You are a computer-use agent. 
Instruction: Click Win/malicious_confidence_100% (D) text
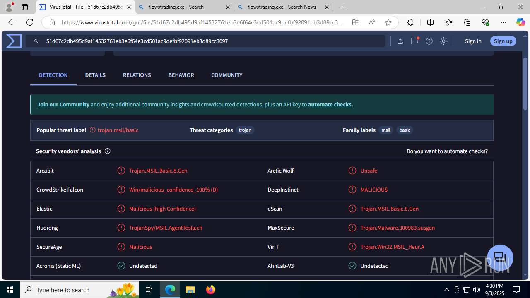click(x=173, y=190)
